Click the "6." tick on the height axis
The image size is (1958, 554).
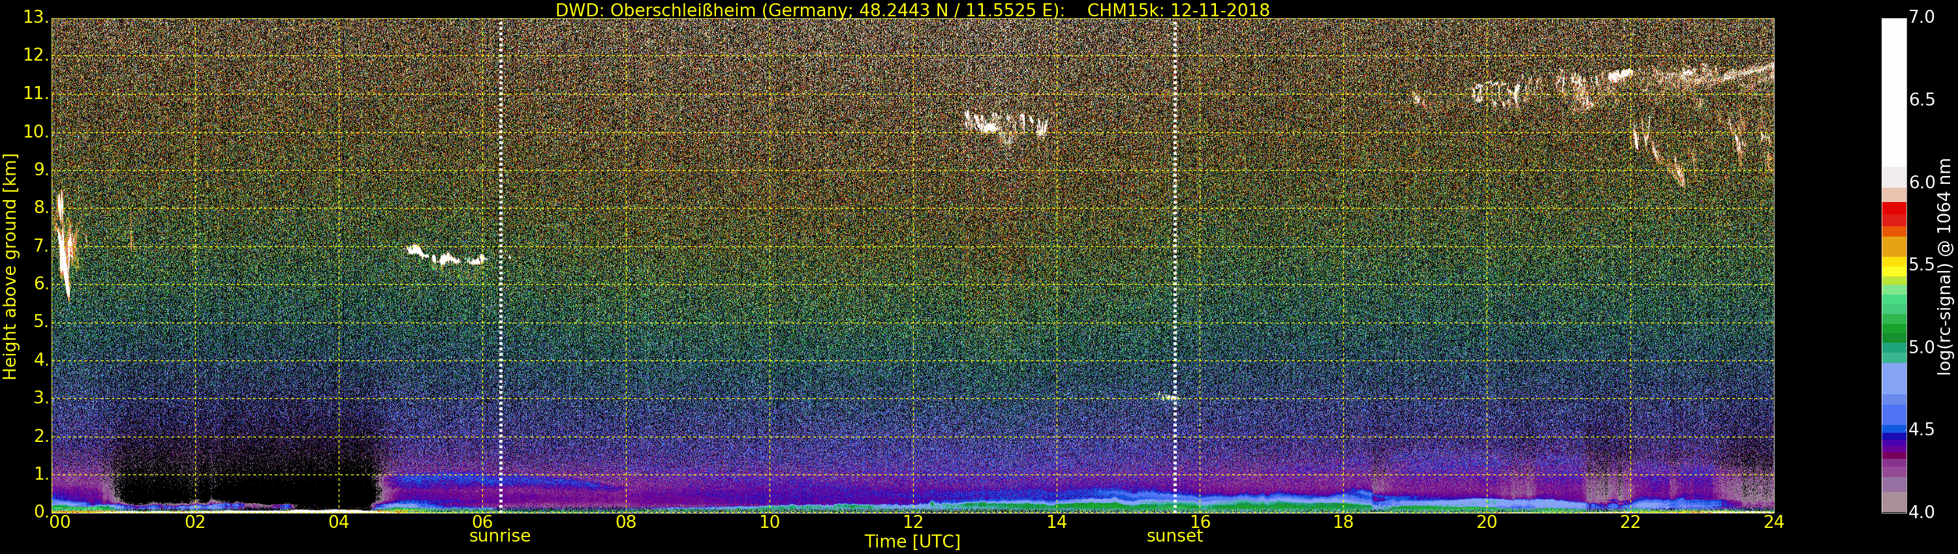tap(41, 284)
